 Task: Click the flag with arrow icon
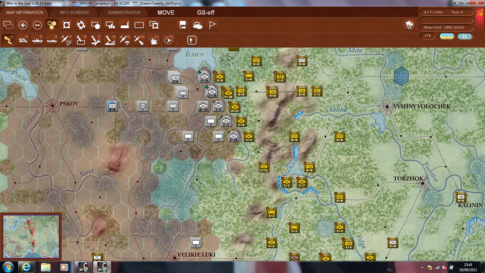coord(183,25)
